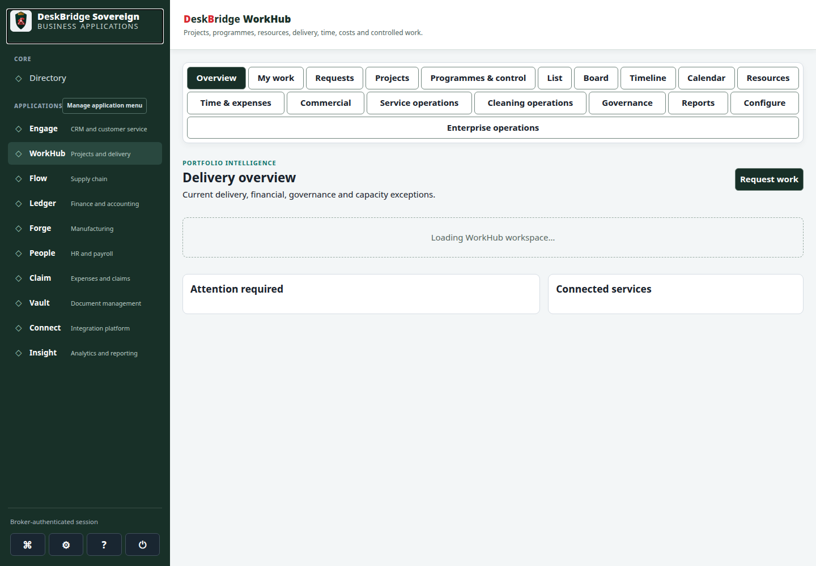Click the 'Attention required' card heading
This screenshot has height=566, width=816.
pos(237,289)
